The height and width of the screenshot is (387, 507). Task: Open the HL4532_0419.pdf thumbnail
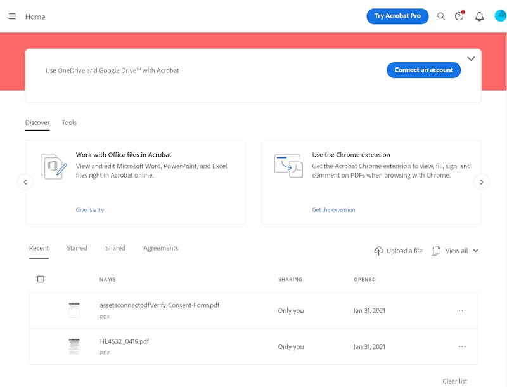pyautogui.click(x=74, y=346)
